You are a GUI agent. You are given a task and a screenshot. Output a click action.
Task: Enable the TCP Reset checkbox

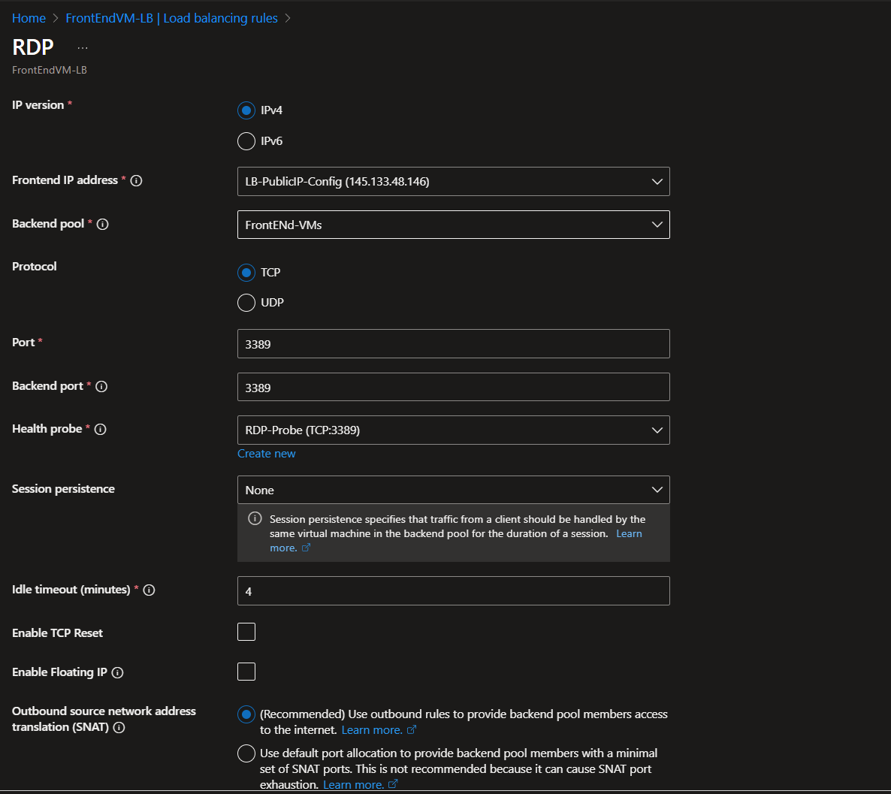(246, 632)
